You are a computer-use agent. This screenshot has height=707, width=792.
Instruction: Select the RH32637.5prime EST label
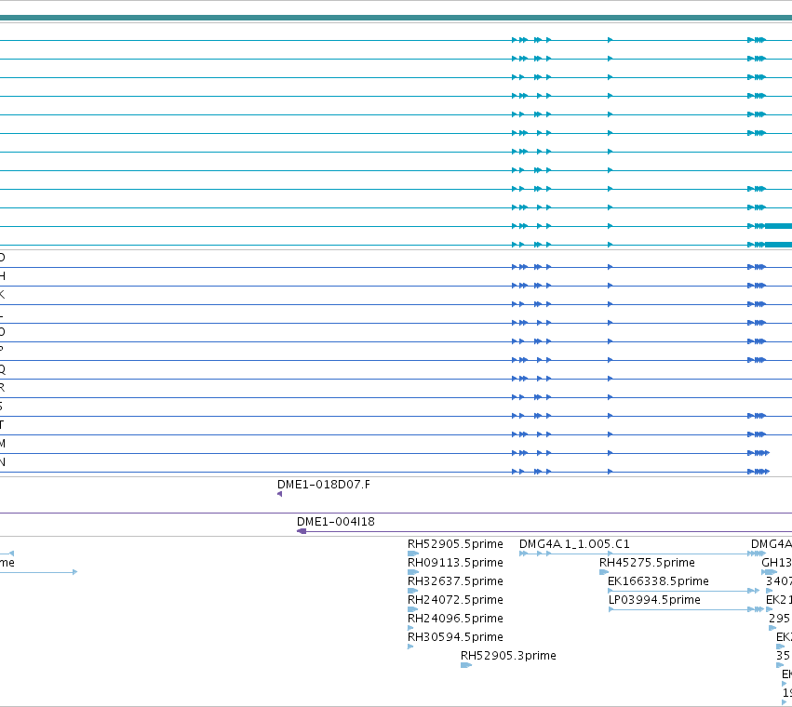click(x=455, y=581)
